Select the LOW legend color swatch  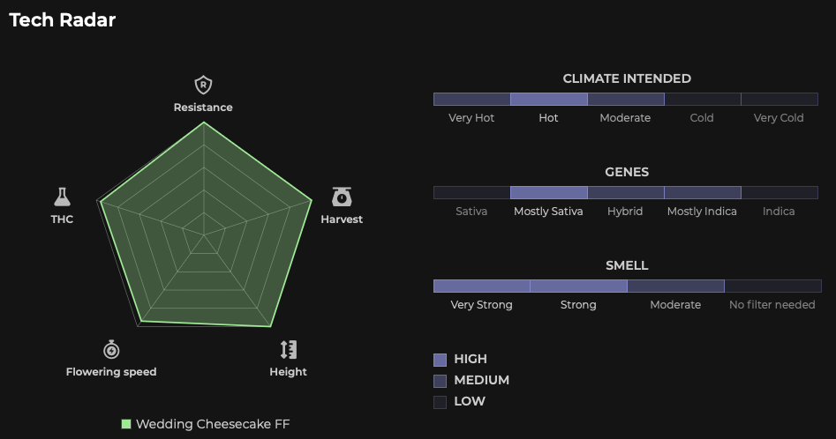(x=441, y=402)
